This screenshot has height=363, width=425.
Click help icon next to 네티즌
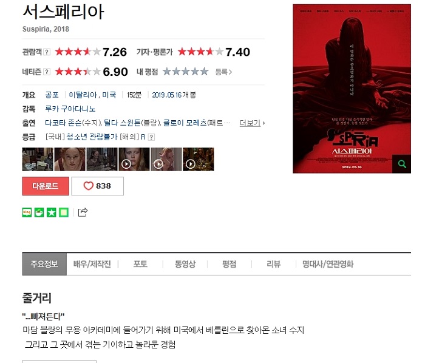click(47, 72)
